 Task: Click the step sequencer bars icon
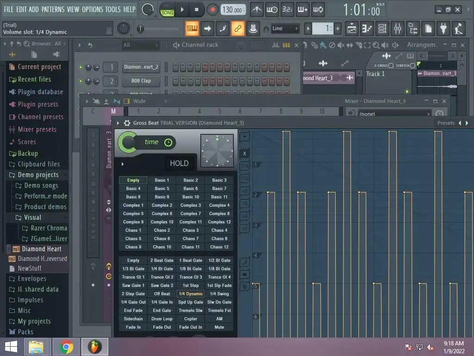coord(286,45)
